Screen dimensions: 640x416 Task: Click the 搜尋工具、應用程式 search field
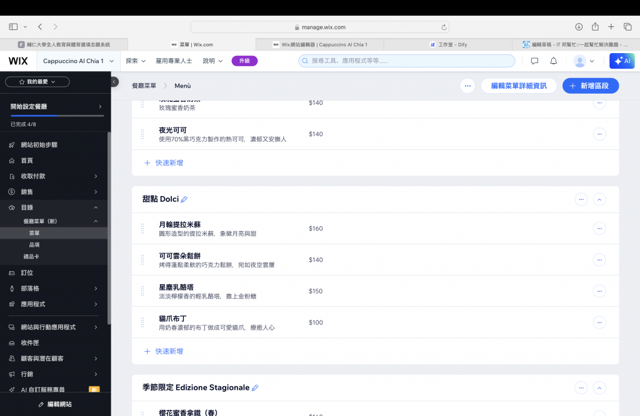point(406,61)
